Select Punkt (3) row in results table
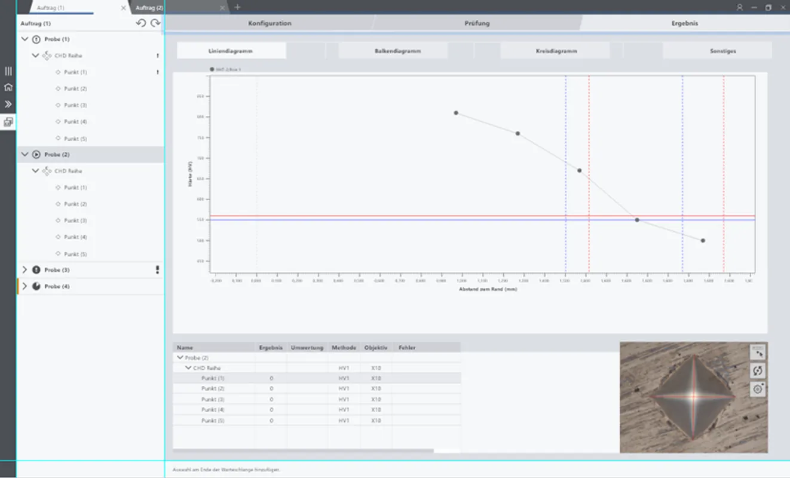The image size is (790, 478). pos(317,399)
